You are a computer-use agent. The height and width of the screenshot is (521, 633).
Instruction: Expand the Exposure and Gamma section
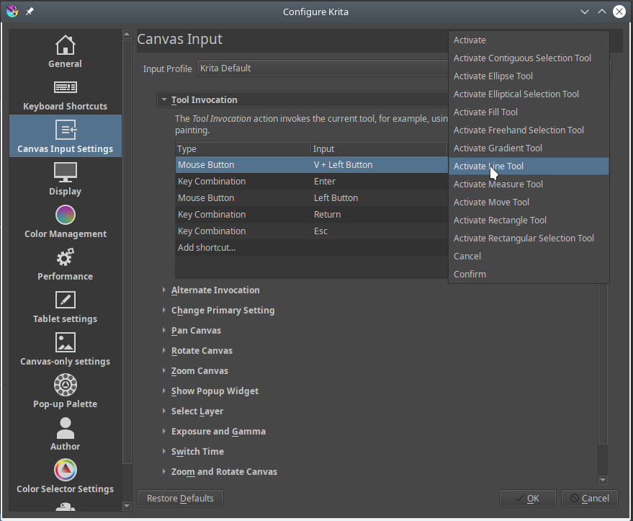pos(164,431)
